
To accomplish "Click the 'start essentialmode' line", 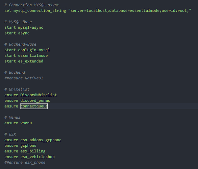I will [x=26, y=55].
